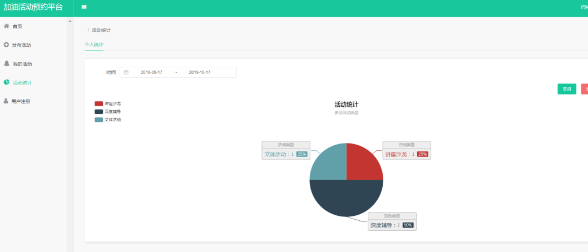Click the 深度辅导：2 50% label box
The width and height of the screenshot is (588, 252).
(392, 221)
